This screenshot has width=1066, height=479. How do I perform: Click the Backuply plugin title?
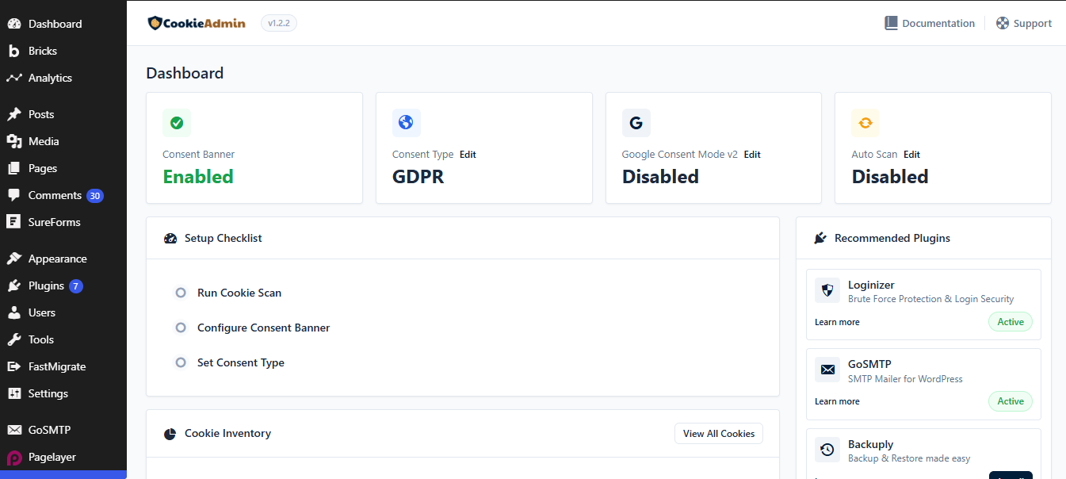tap(871, 444)
